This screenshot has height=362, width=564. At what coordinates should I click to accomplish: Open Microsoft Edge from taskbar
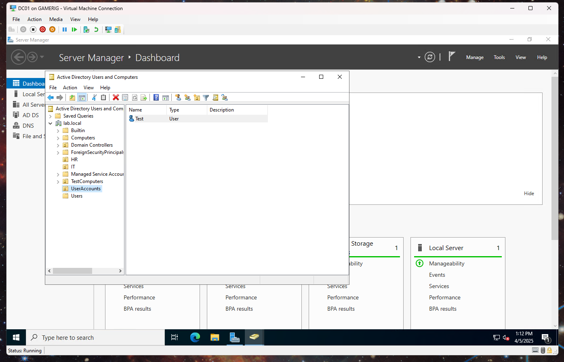pos(195,337)
